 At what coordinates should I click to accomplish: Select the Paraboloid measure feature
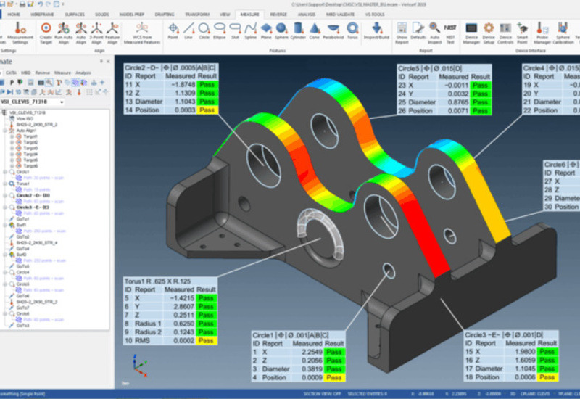333,31
